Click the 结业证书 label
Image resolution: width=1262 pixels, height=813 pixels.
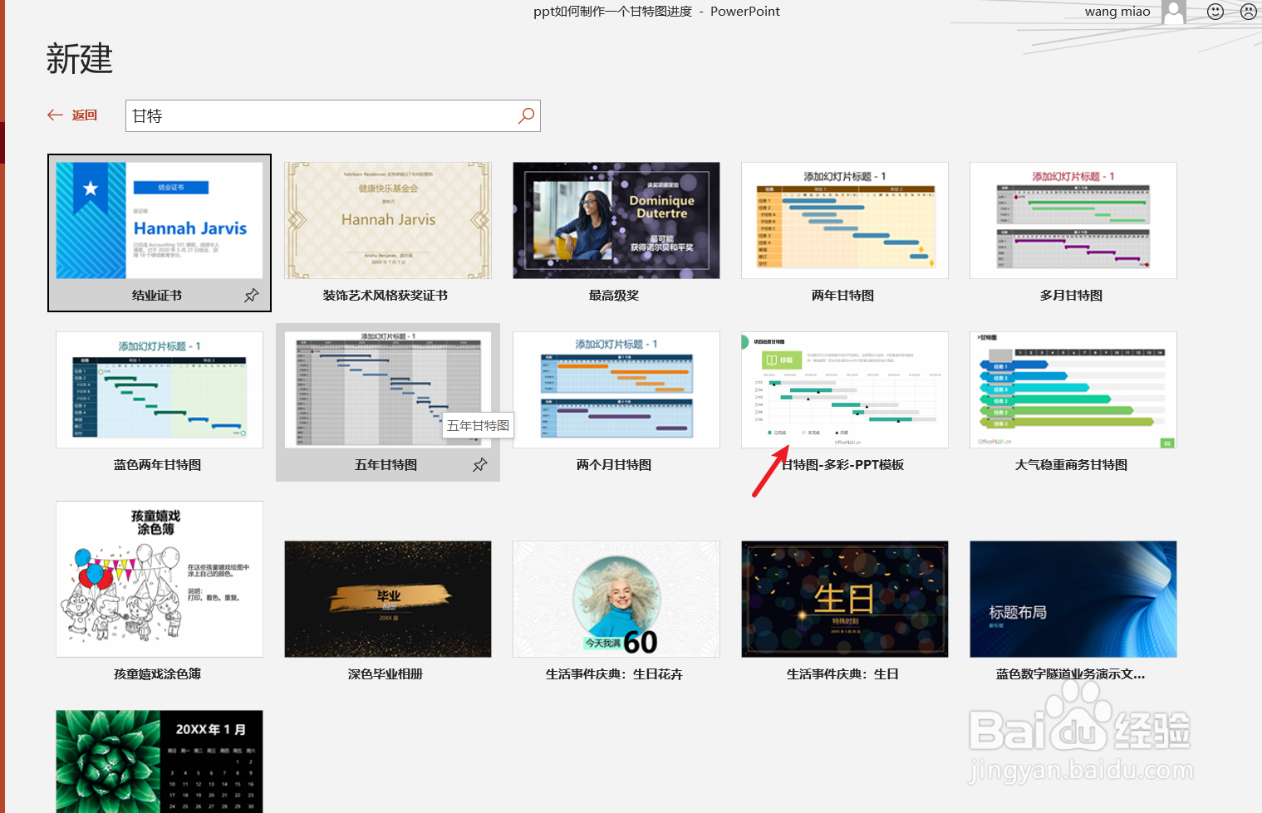[157, 296]
